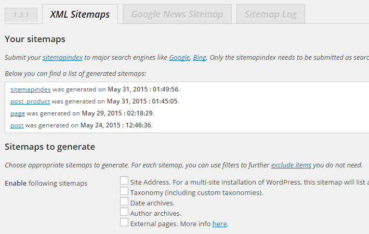Image resolution: width=369 pixels, height=234 pixels.
Task: Click the 1.3.1 version tab
Action: [21, 15]
